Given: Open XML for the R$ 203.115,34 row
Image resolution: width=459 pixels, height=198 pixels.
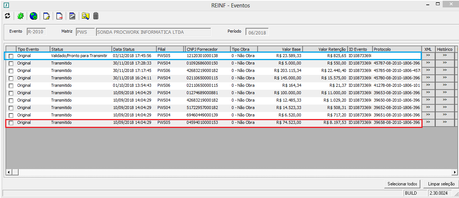Looking at the screenshot, I should click(x=428, y=70).
